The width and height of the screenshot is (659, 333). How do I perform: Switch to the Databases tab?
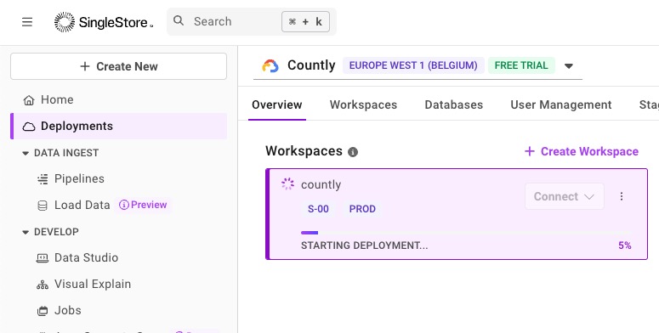(x=454, y=104)
